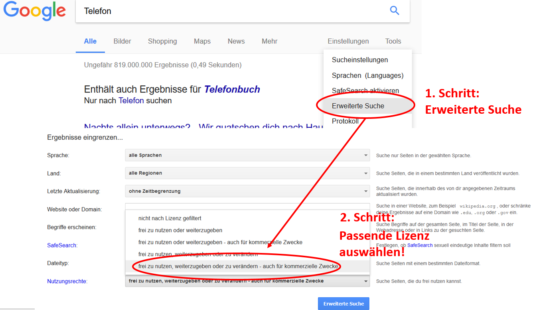The width and height of the screenshot is (533, 310).
Task: Click the SafeSearch label link
Action: [61, 245]
